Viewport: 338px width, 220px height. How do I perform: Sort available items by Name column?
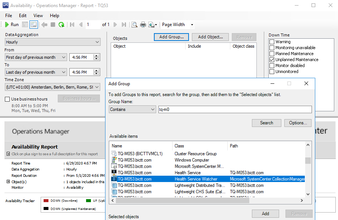click(141, 146)
